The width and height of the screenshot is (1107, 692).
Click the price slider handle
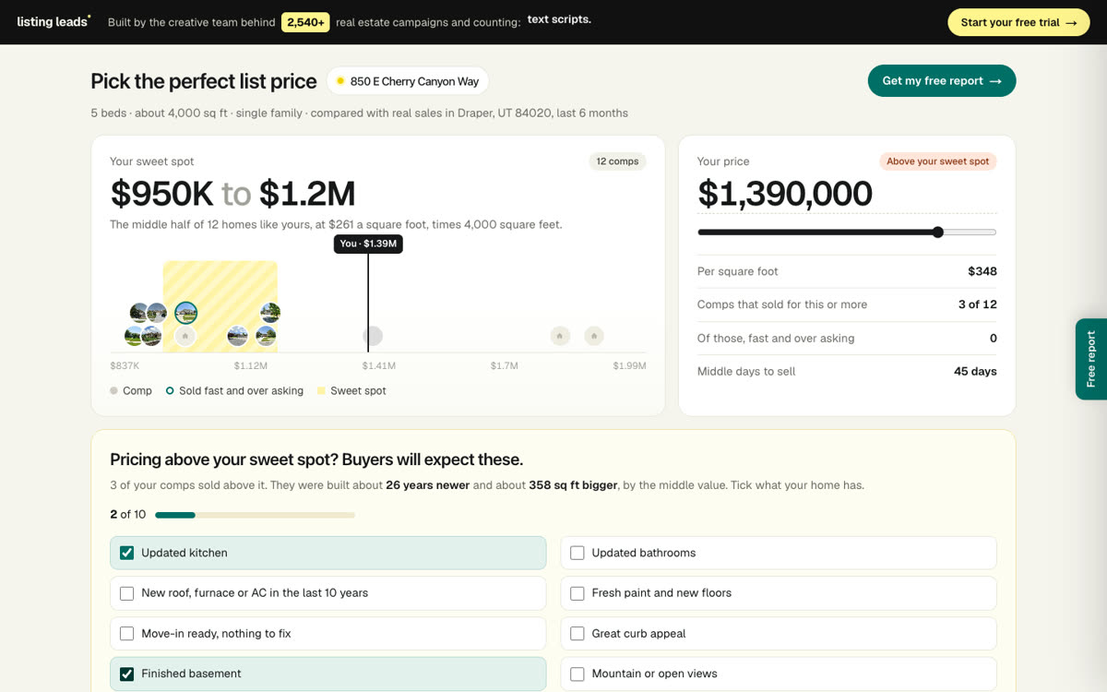click(938, 233)
